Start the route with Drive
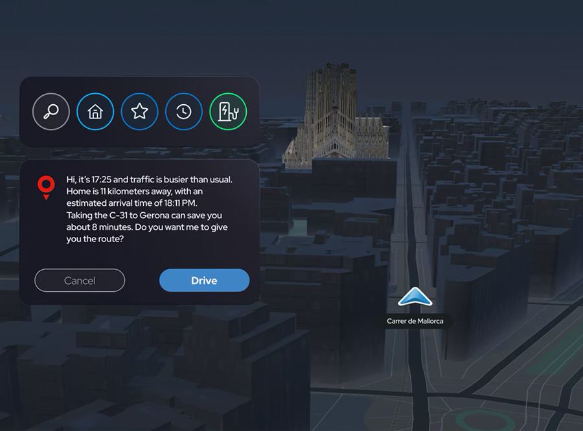Viewport: 583px width, 431px height. (x=204, y=280)
